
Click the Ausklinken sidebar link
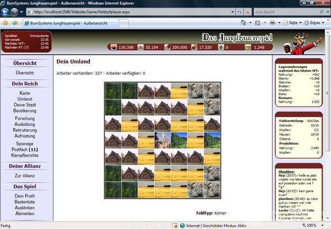25,208
